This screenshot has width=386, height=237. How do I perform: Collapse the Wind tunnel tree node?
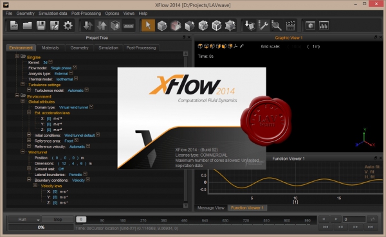click(23, 152)
